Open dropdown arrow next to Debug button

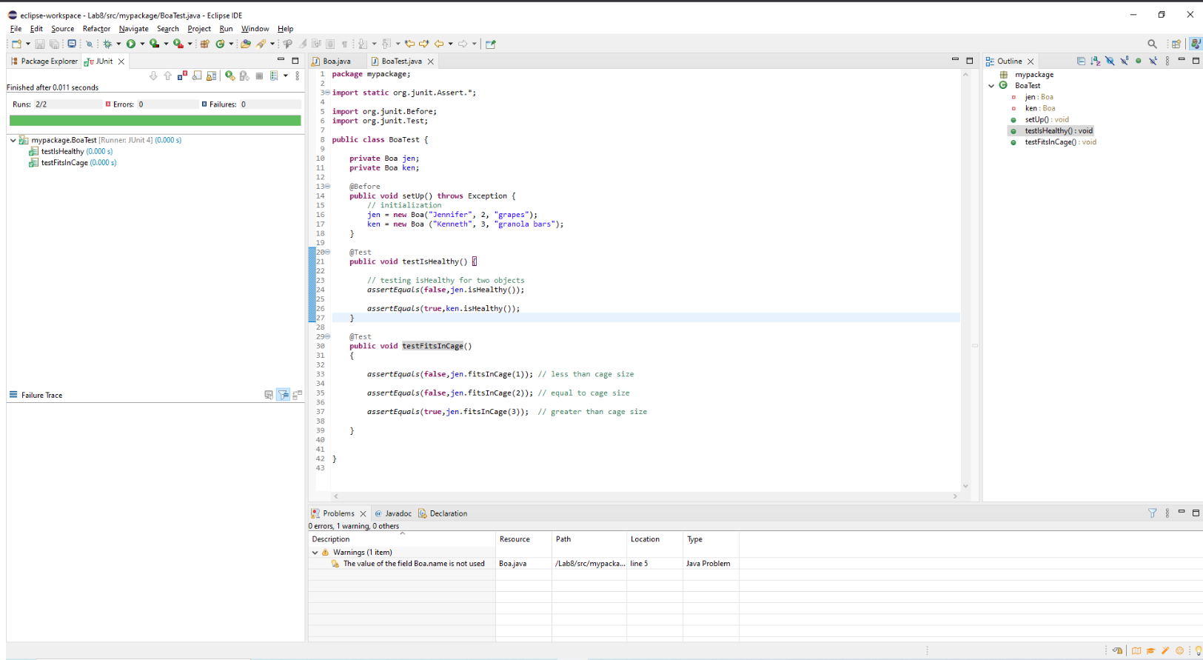click(118, 44)
